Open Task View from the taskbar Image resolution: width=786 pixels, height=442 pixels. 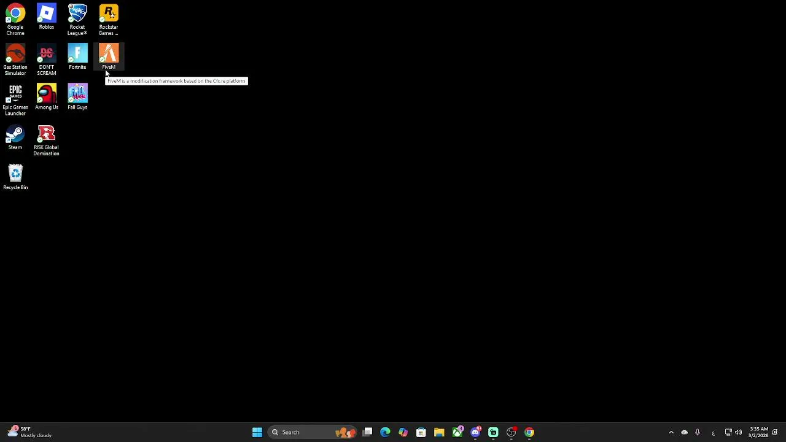[367, 432]
